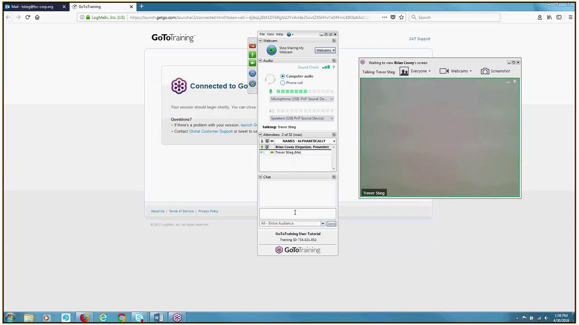Image resolution: width=579 pixels, height=325 pixels.
Task: Click in the chat message input box
Action: (x=298, y=214)
